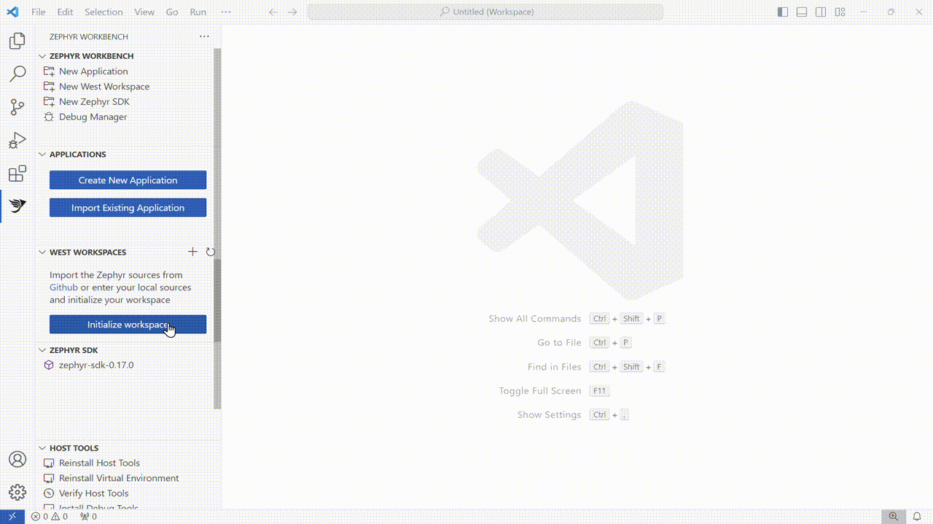Click the refresh icon in West Workspaces
Viewport: 933px width, 524px height.
[210, 251]
